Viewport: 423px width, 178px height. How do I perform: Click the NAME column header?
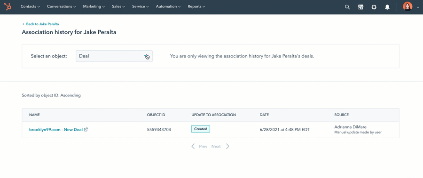pyautogui.click(x=34, y=115)
